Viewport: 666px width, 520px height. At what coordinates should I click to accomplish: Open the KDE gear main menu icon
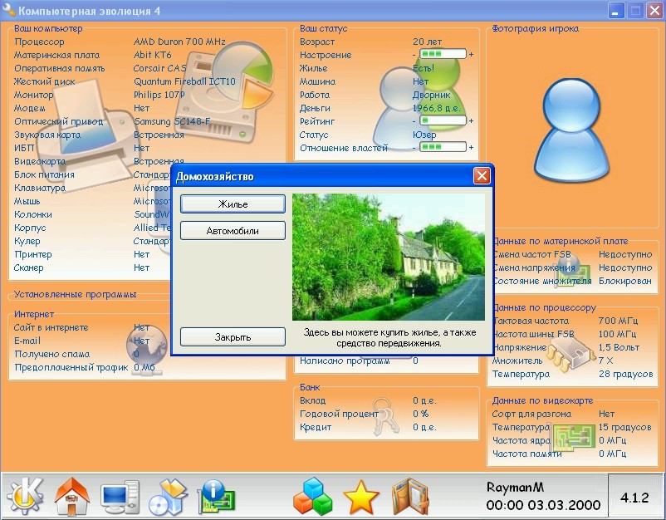(25, 496)
